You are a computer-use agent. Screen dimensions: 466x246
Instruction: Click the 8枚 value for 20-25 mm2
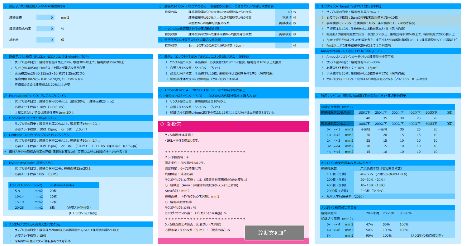(52, 207)
